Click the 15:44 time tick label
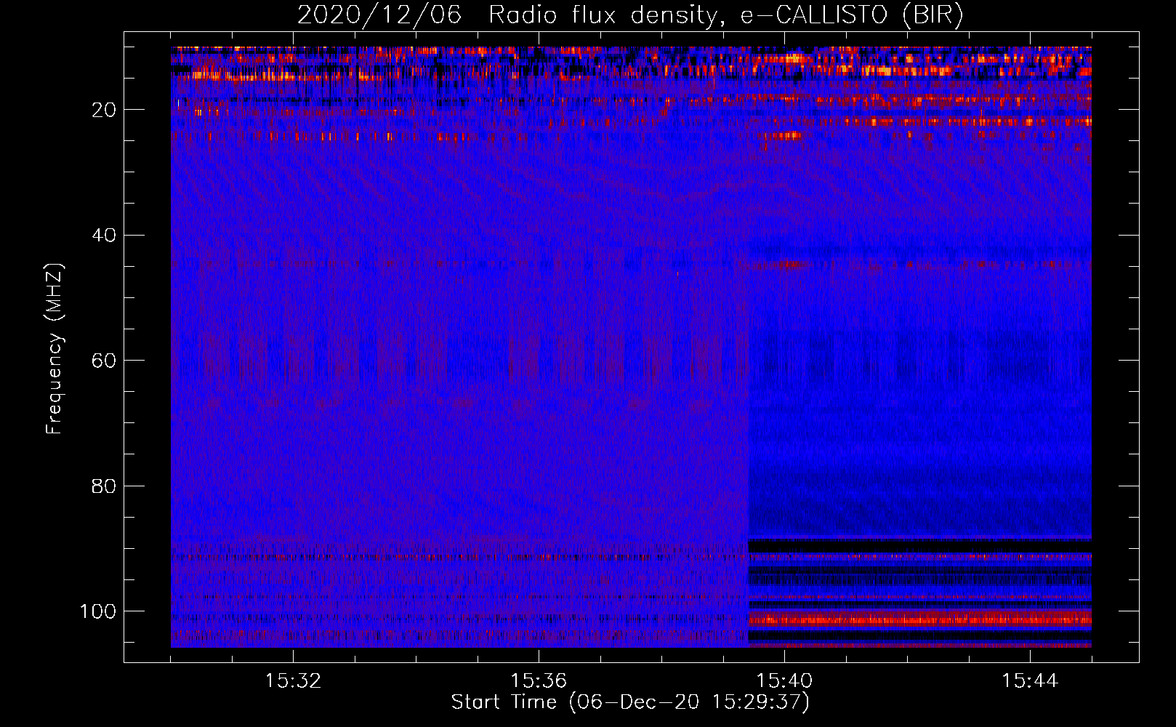This screenshot has width=1176, height=727. pyautogui.click(x=1030, y=681)
